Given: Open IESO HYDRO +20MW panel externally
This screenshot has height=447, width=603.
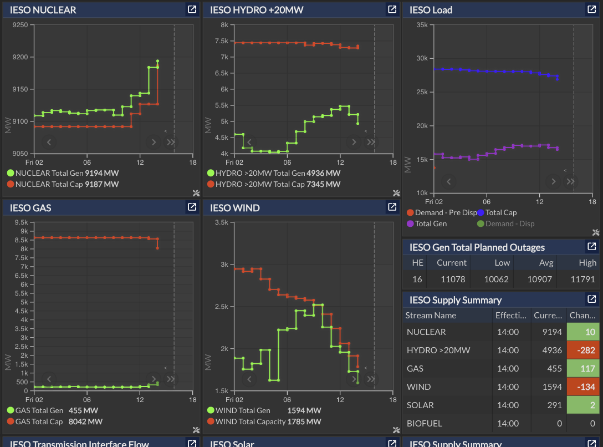Looking at the screenshot, I should pyautogui.click(x=392, y=9).
